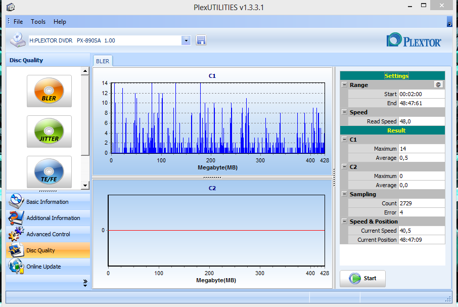This screenshot has width=458, height=307.
Task: Click the Current Position value 48:47:09
Action: (x=422, y=240)
